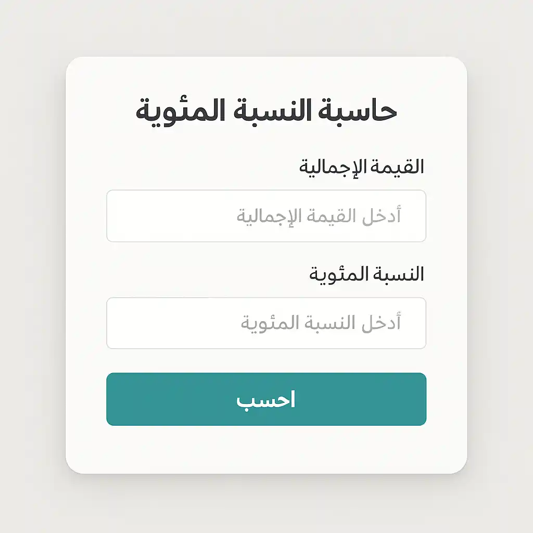533x533 pixels.
Task: Tap the calculate button labeled احسب
Action: click(x=266, y=400)
